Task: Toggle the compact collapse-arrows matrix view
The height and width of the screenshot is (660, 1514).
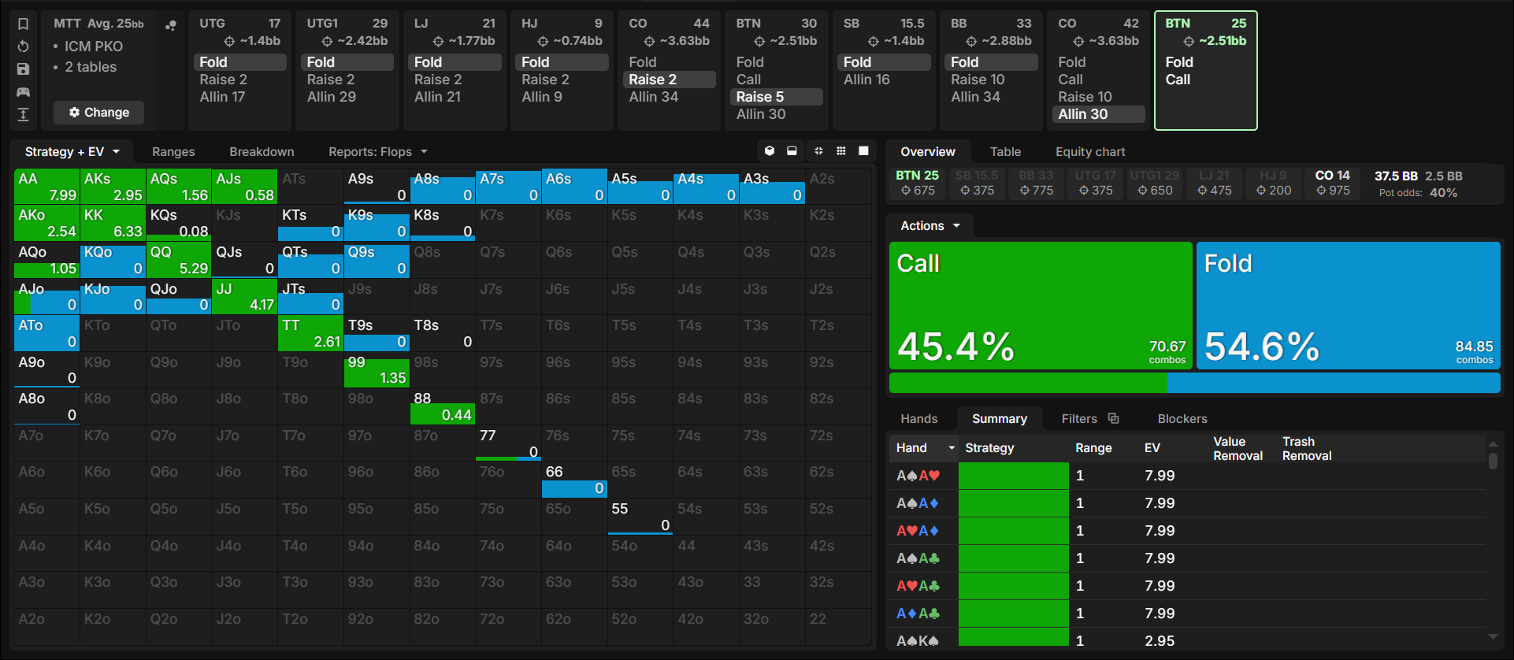Action: pos(818,151)
